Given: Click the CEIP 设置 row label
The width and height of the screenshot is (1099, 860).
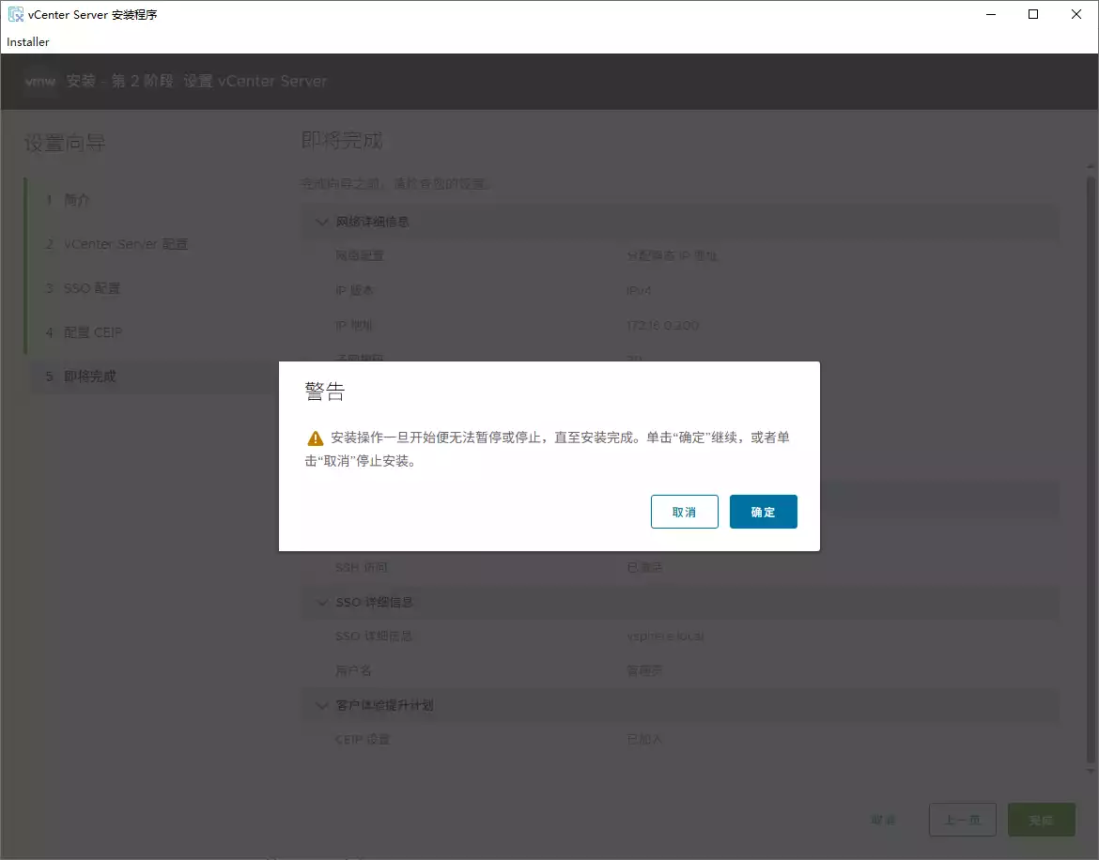Looking at the screenshot, I should point(363,740).
